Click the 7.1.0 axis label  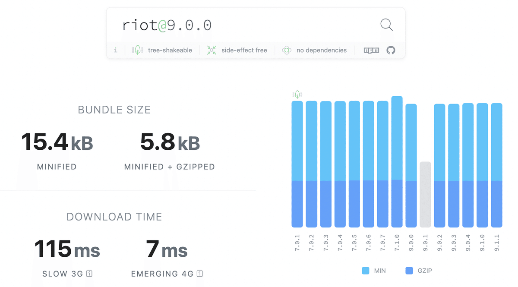tap(397, 243)
